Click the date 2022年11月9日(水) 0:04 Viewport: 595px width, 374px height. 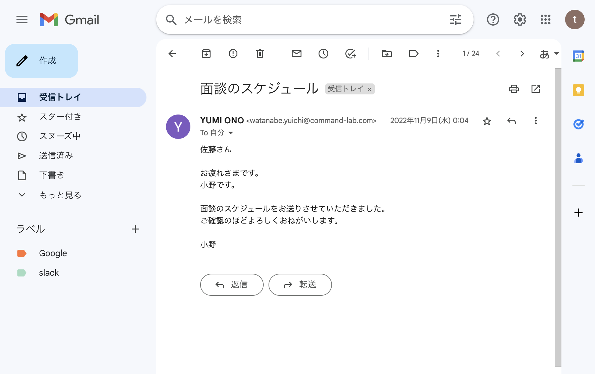429,121
